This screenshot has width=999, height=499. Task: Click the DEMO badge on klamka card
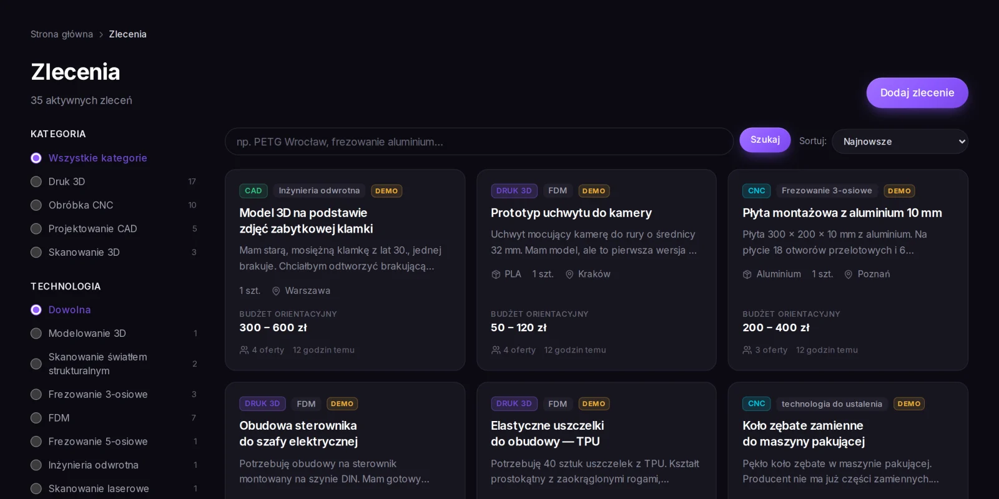pyautogui.click(x=386, y=191)
